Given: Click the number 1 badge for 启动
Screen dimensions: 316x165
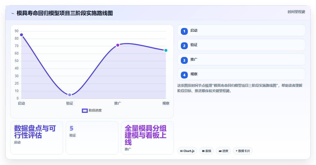Looking at the screenshot, I should (x=184, y=31).
